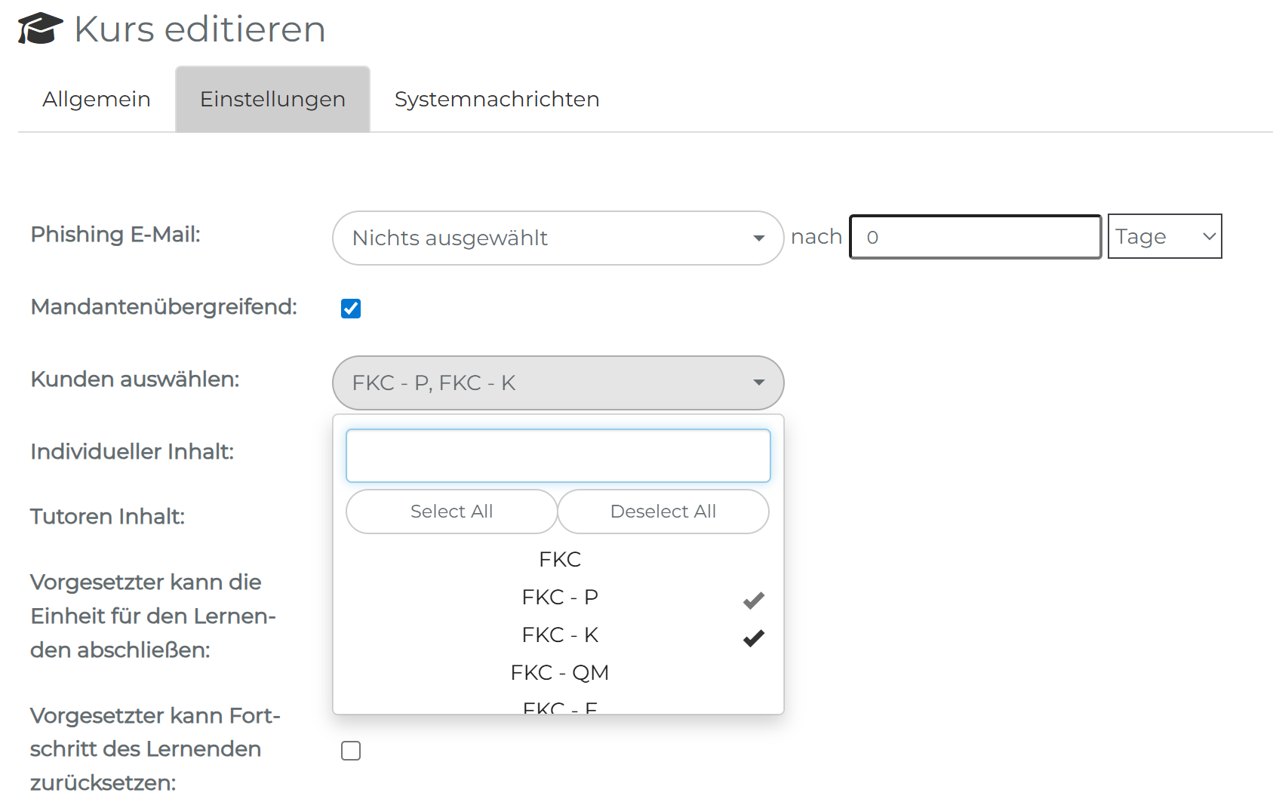
Task: Deselect the FKC - P option
Action: coord(559,598)
